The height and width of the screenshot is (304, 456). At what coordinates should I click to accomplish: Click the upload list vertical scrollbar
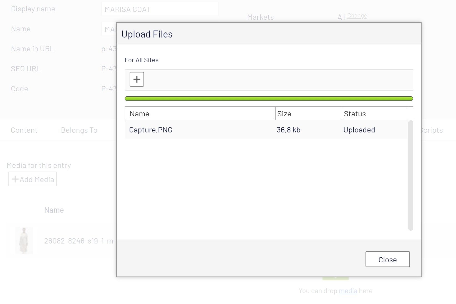(x=411, y=175)
